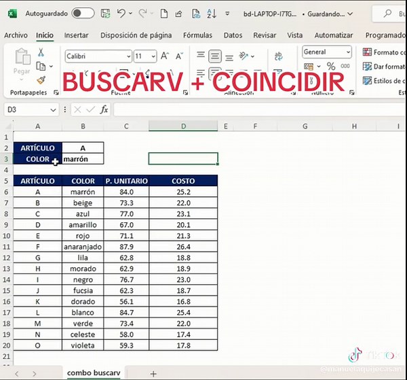Screen dimensions: 407x380
Task: Click the text orientation icon
Action: 244,56
